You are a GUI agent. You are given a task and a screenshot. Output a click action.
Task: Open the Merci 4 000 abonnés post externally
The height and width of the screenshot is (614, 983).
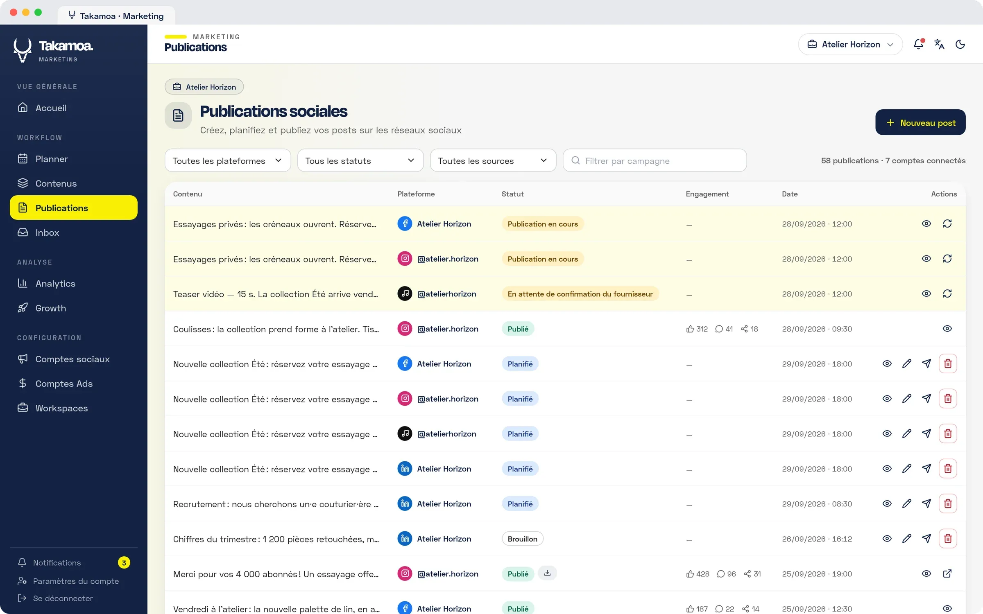point(947,573)
